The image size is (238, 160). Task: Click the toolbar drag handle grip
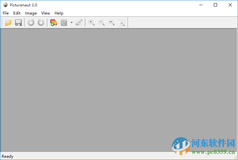click(x=2, y=23)
